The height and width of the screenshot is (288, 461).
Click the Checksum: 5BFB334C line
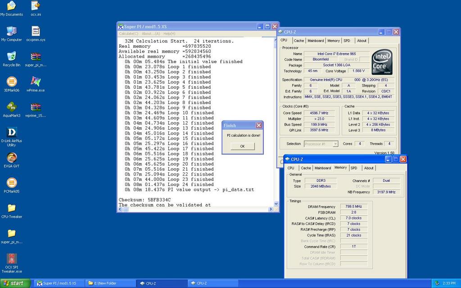point(145,200)
